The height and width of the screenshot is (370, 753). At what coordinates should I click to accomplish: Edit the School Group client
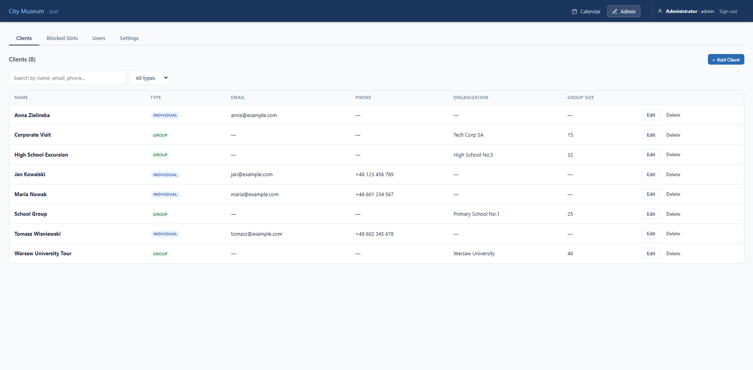point(651,214)
